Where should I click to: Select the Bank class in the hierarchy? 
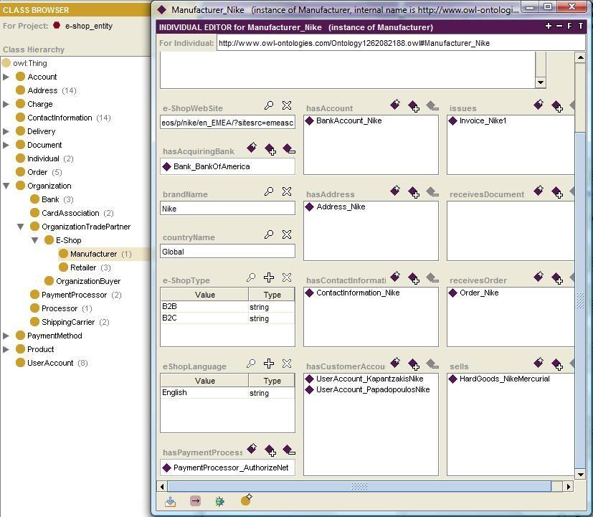[x=50, y=199]
